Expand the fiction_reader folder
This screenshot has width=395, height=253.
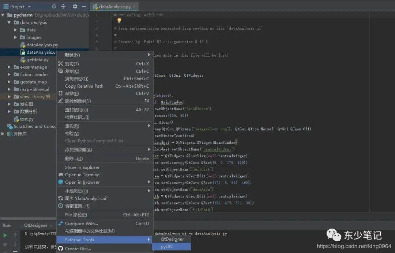tap(9, 74)
